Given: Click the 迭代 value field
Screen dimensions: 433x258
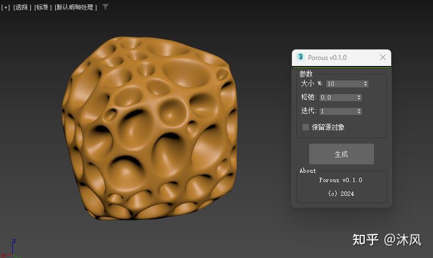Looking at the screenshot, I should [x=338, y=111].
